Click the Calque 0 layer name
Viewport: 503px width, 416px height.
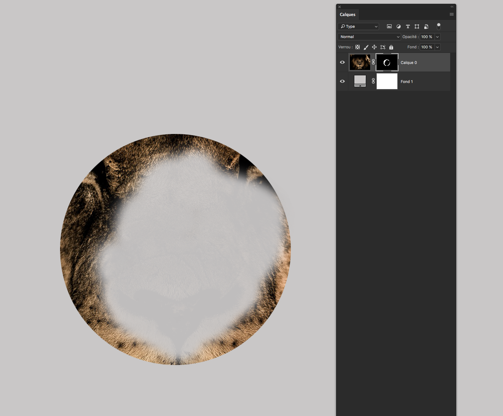(x=409, y=62)
